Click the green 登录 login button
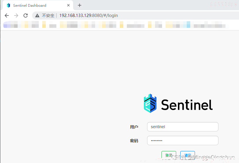The image size is (239, 163). [x=169, y=155]
